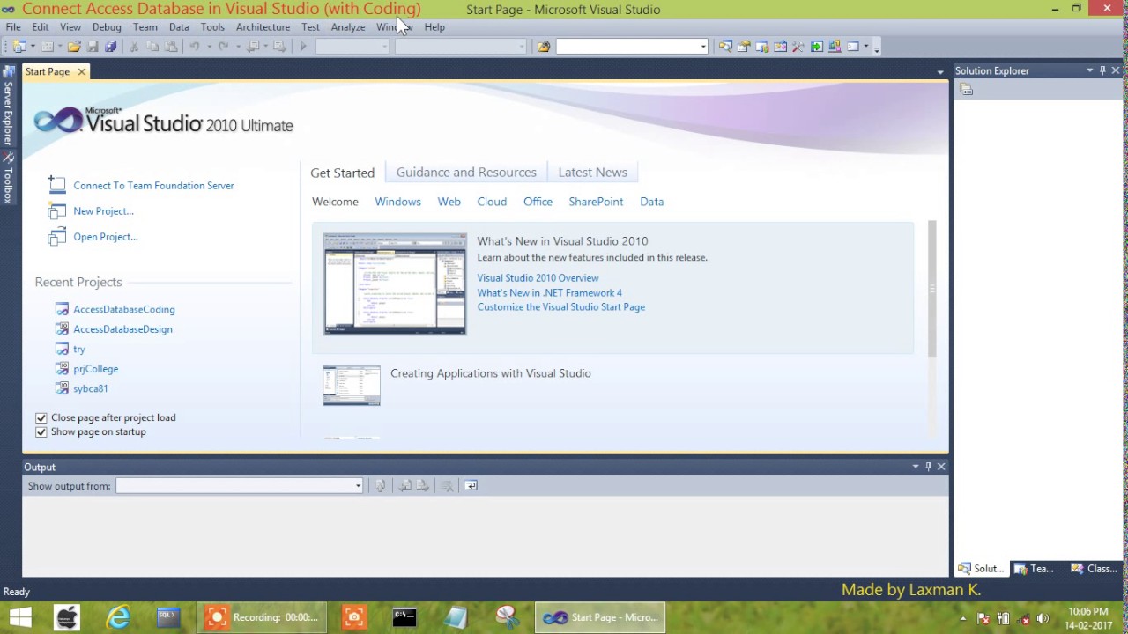The height and width of the screenshot is (634, 1128).
Task: Open Command Window from toolbar icon
Action: [853, 47]
